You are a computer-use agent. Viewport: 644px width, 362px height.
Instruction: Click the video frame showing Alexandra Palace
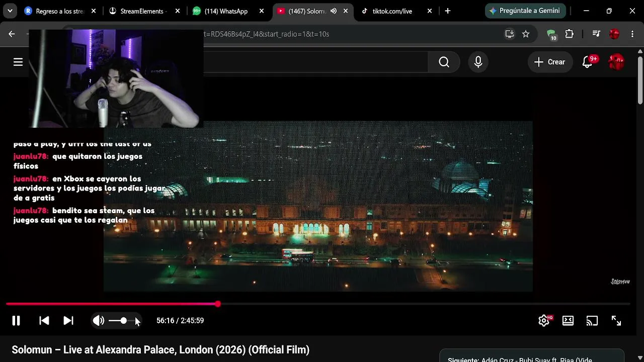[x=318, y=206]
